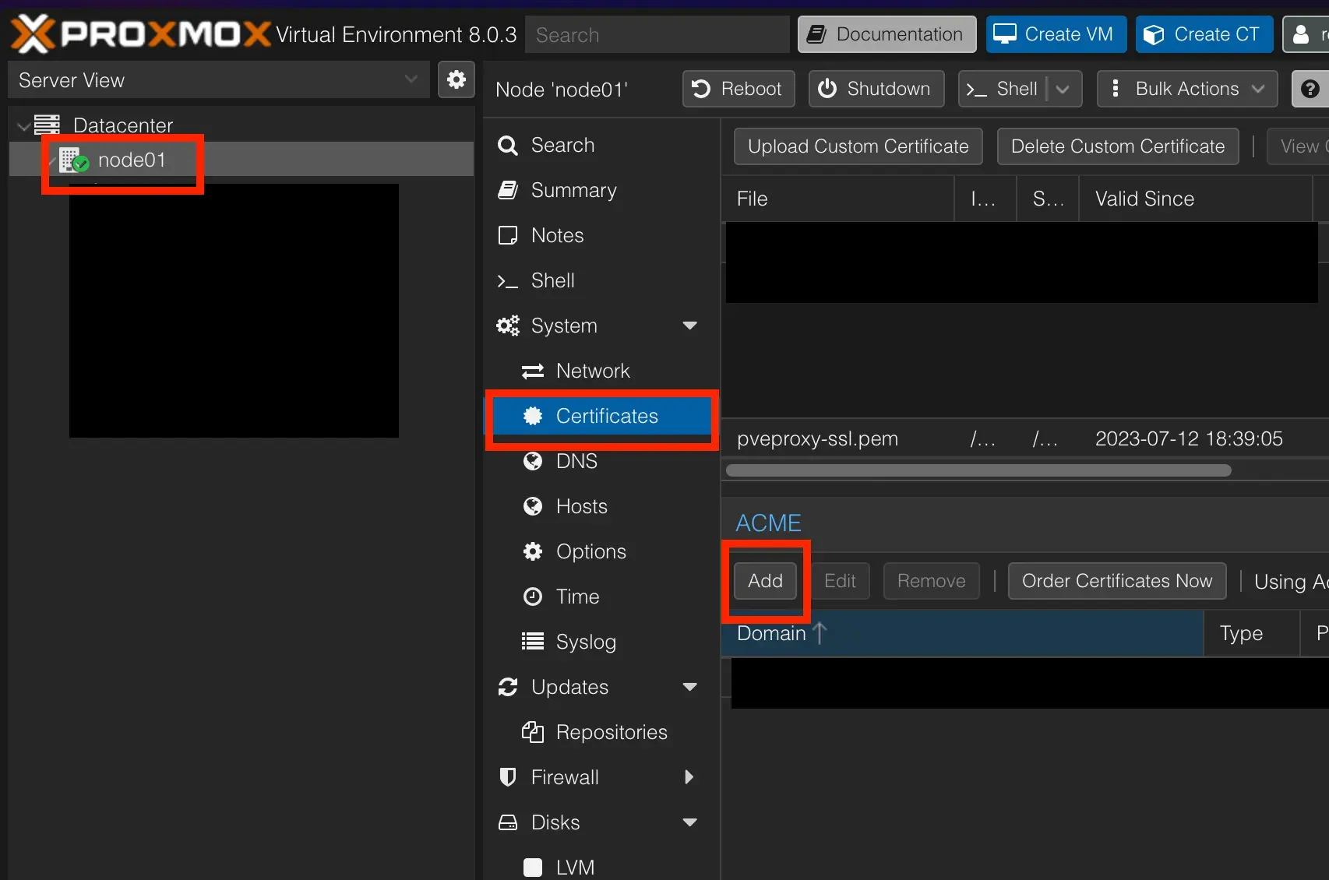Collapse the Disks menu section arrow
This screenshot has height=880, width=1329.
(x=689, y=822)
